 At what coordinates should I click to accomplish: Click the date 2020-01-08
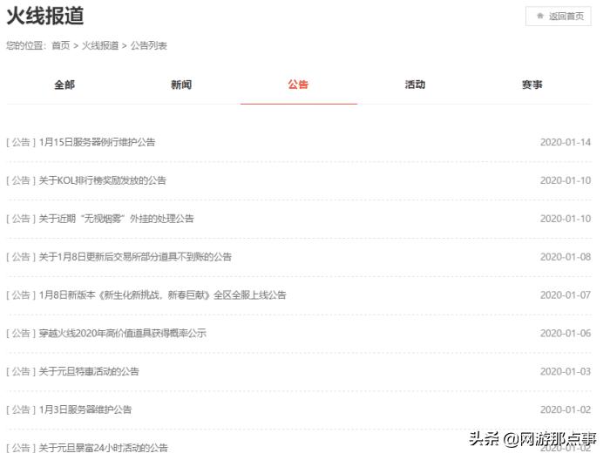pos(566,257)
